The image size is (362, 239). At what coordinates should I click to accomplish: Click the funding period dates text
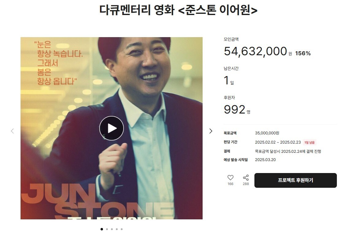(278, 142)
